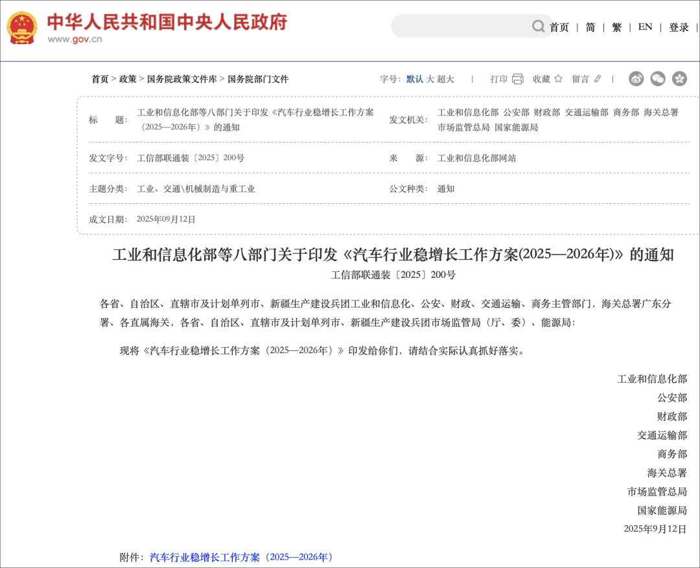Switch to 繁 traditional Chinese
This screenshot has width=700, height=568.
click(x=616, y=28)
